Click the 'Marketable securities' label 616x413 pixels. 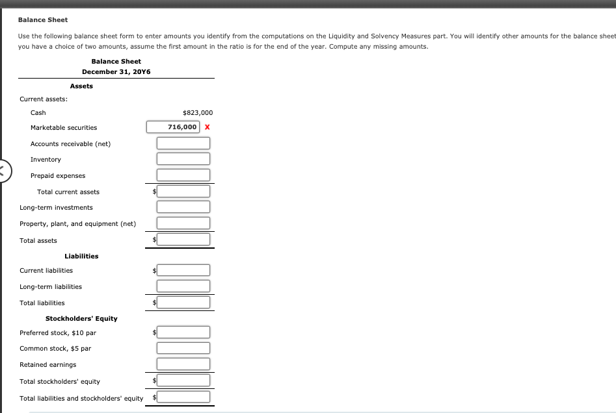click(64, 127)
